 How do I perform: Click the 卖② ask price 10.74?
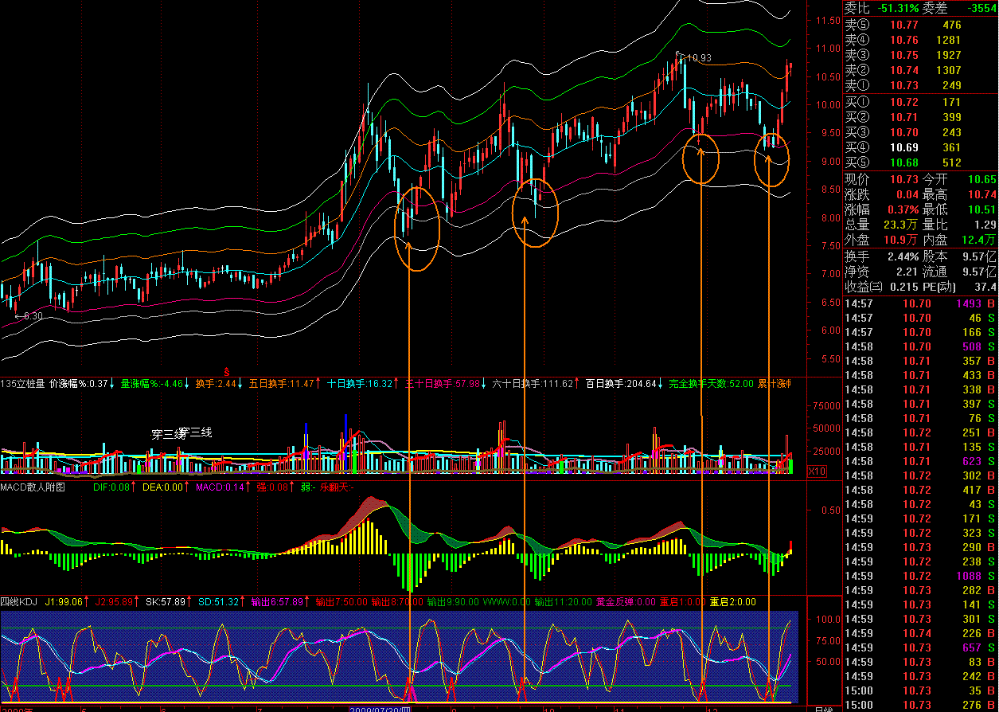(904, 70)
